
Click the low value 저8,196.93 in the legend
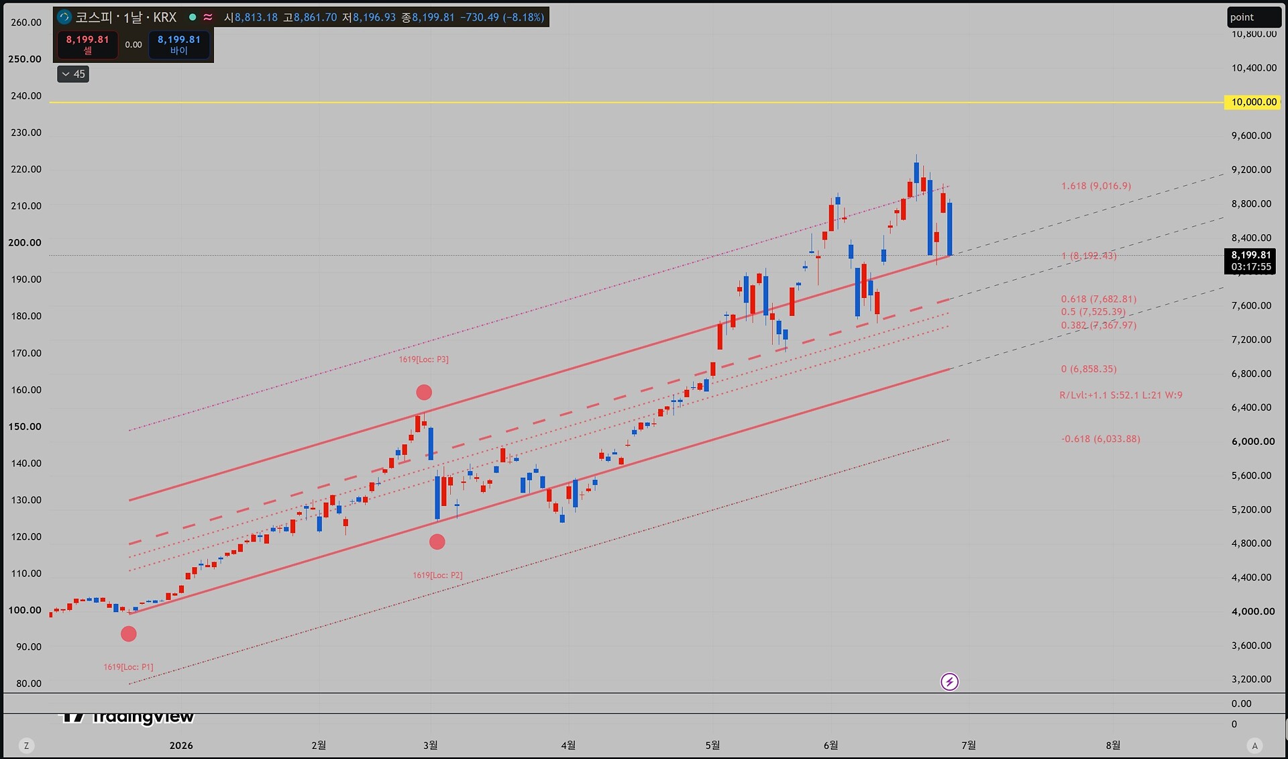click(x=369, y=17)
